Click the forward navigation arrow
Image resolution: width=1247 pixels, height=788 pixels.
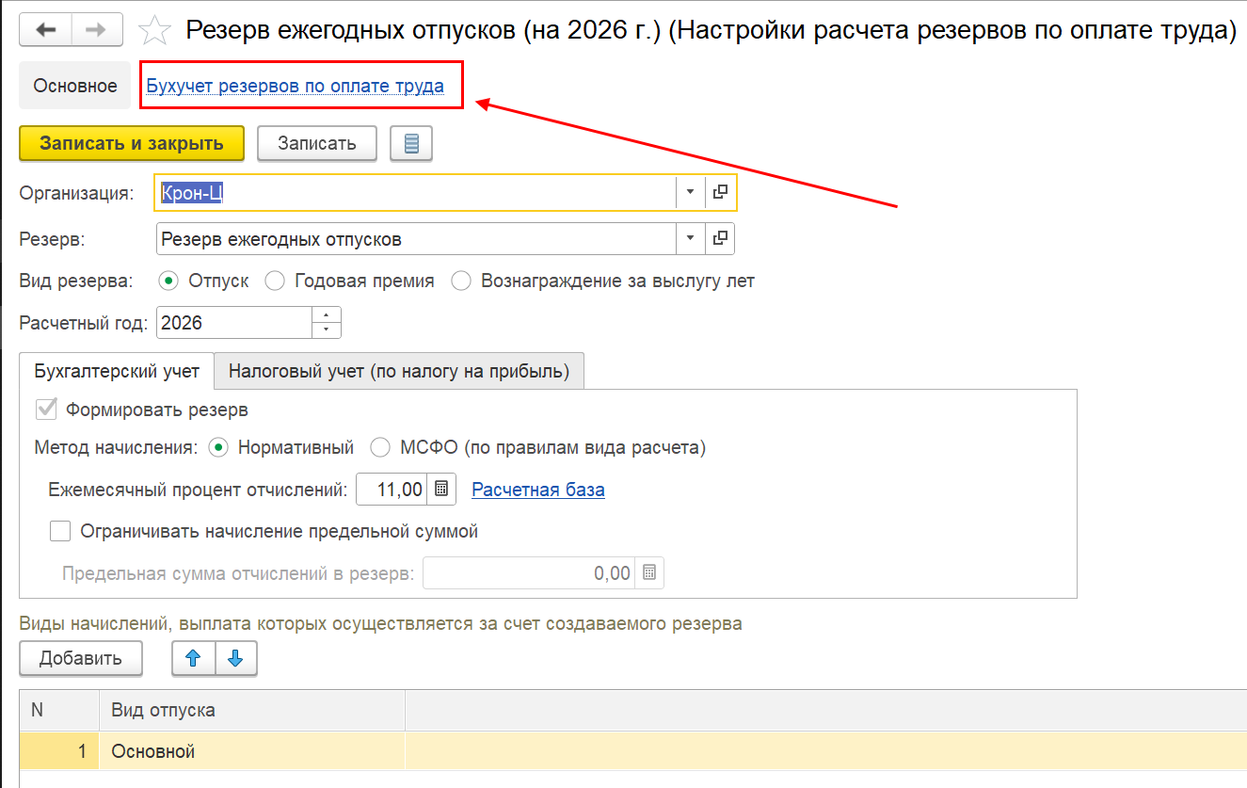coord(96,30)
